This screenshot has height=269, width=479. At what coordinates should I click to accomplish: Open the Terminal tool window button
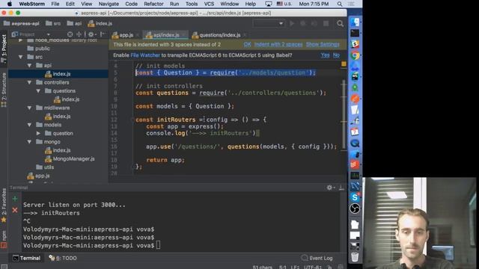(27, 258)
